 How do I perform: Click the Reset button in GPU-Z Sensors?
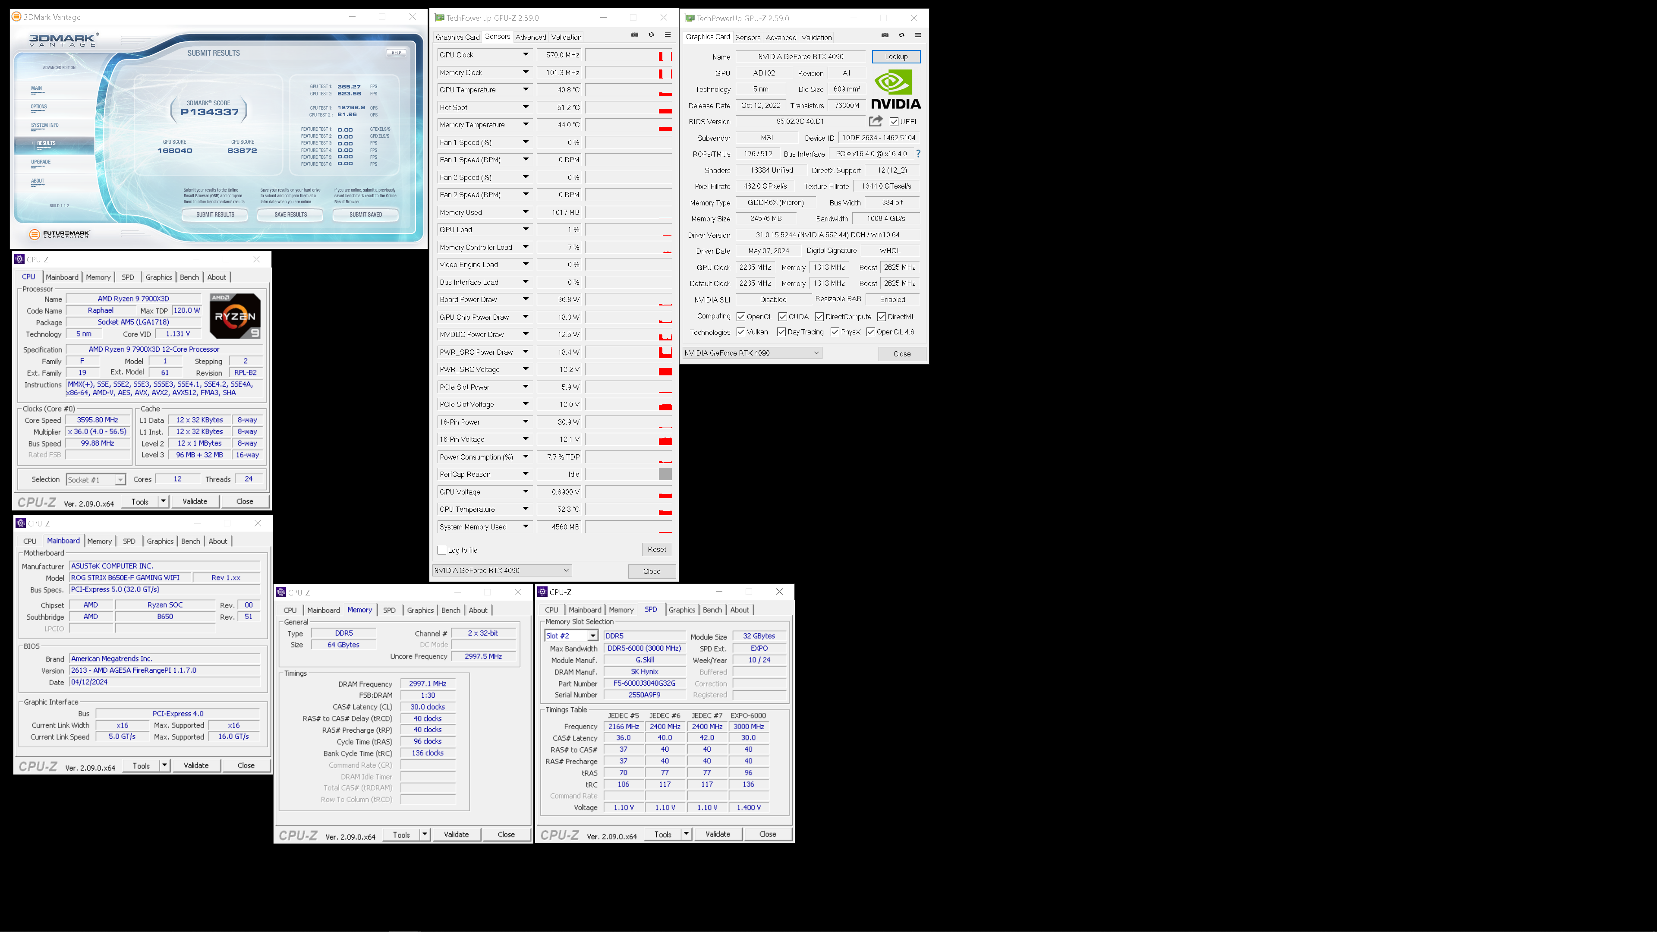[x=657, y=549]
